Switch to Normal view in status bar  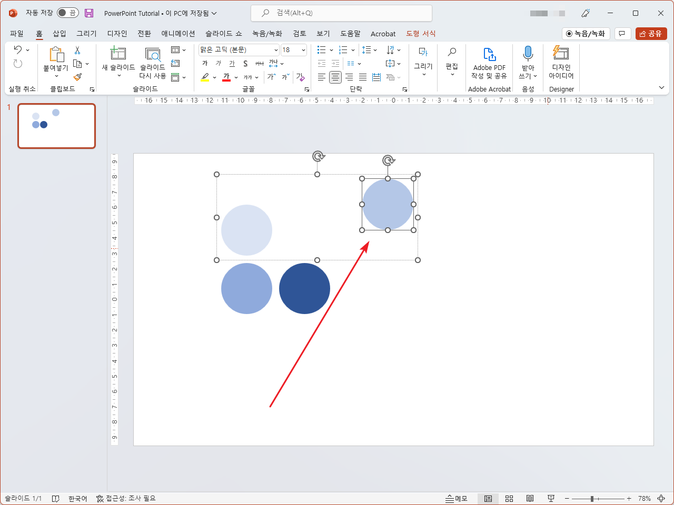coord(488,499)
